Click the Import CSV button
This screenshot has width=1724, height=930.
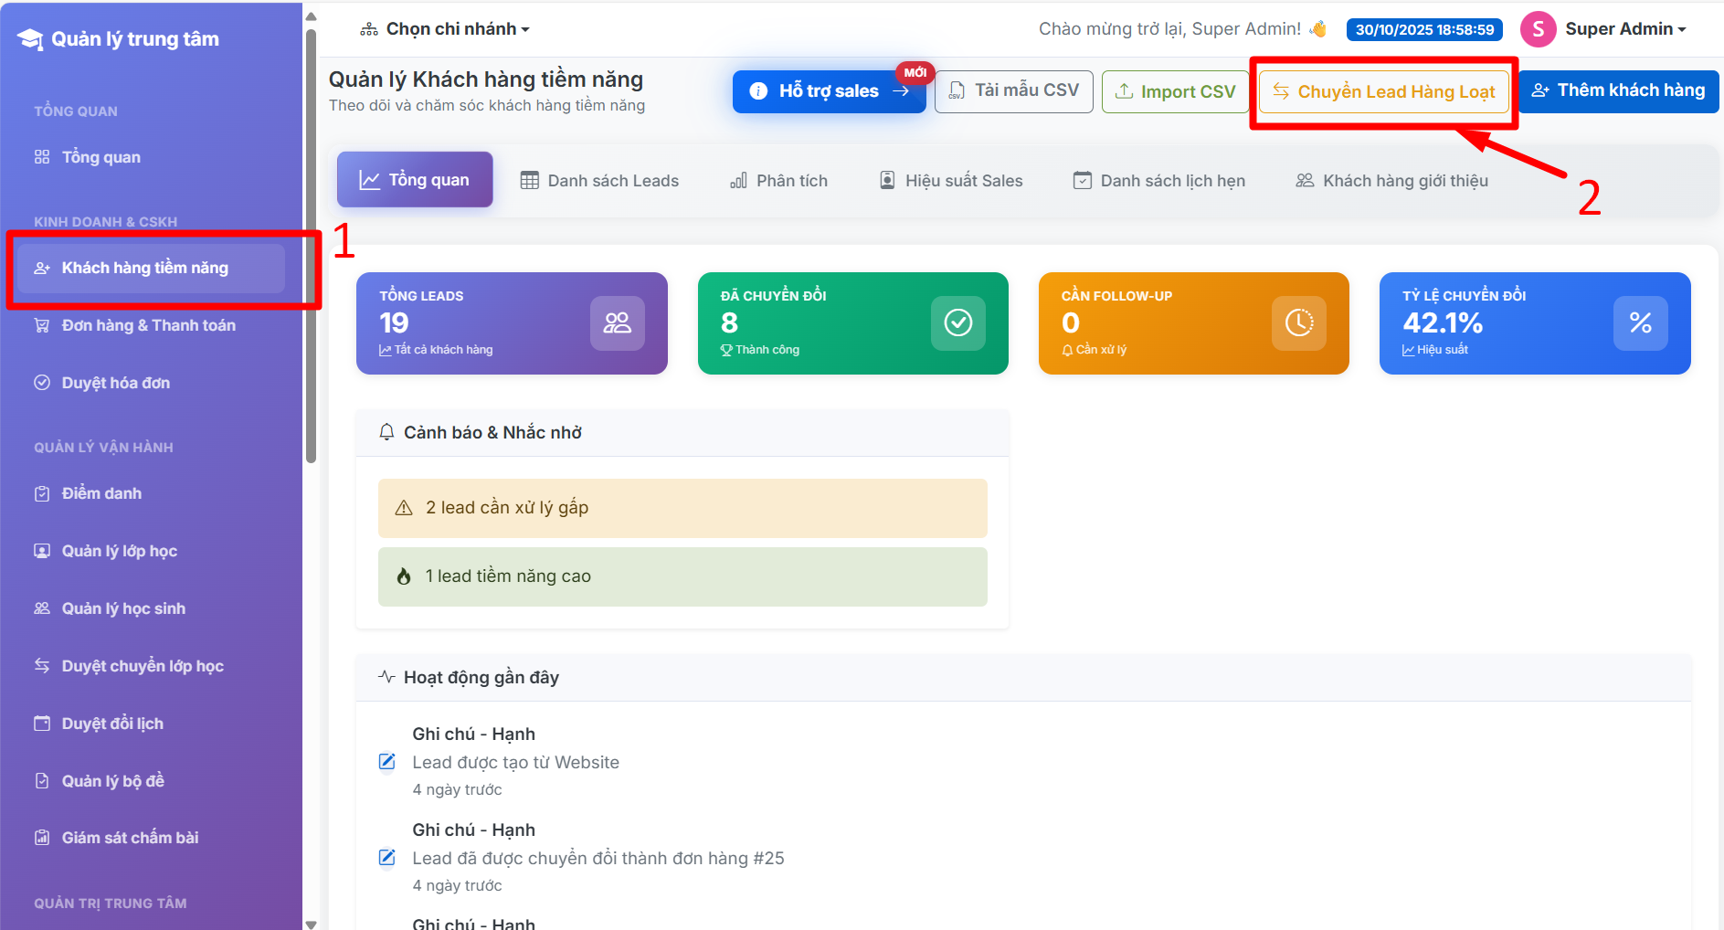1175,91
